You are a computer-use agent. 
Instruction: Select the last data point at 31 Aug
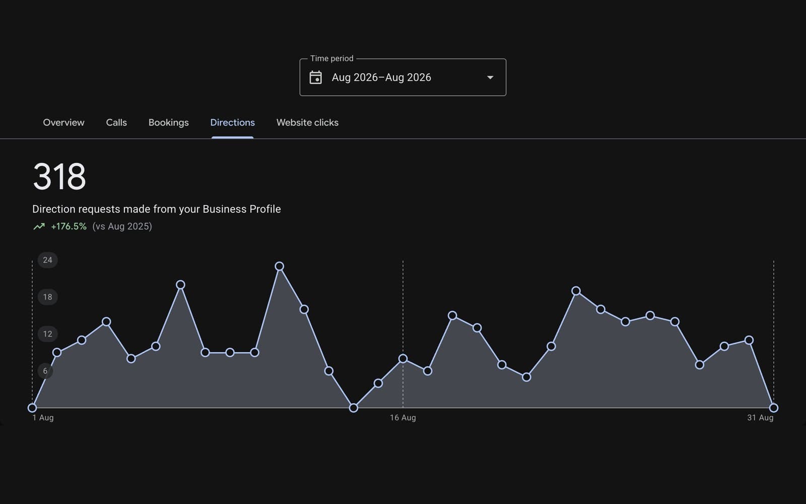(x=774, y=408)
